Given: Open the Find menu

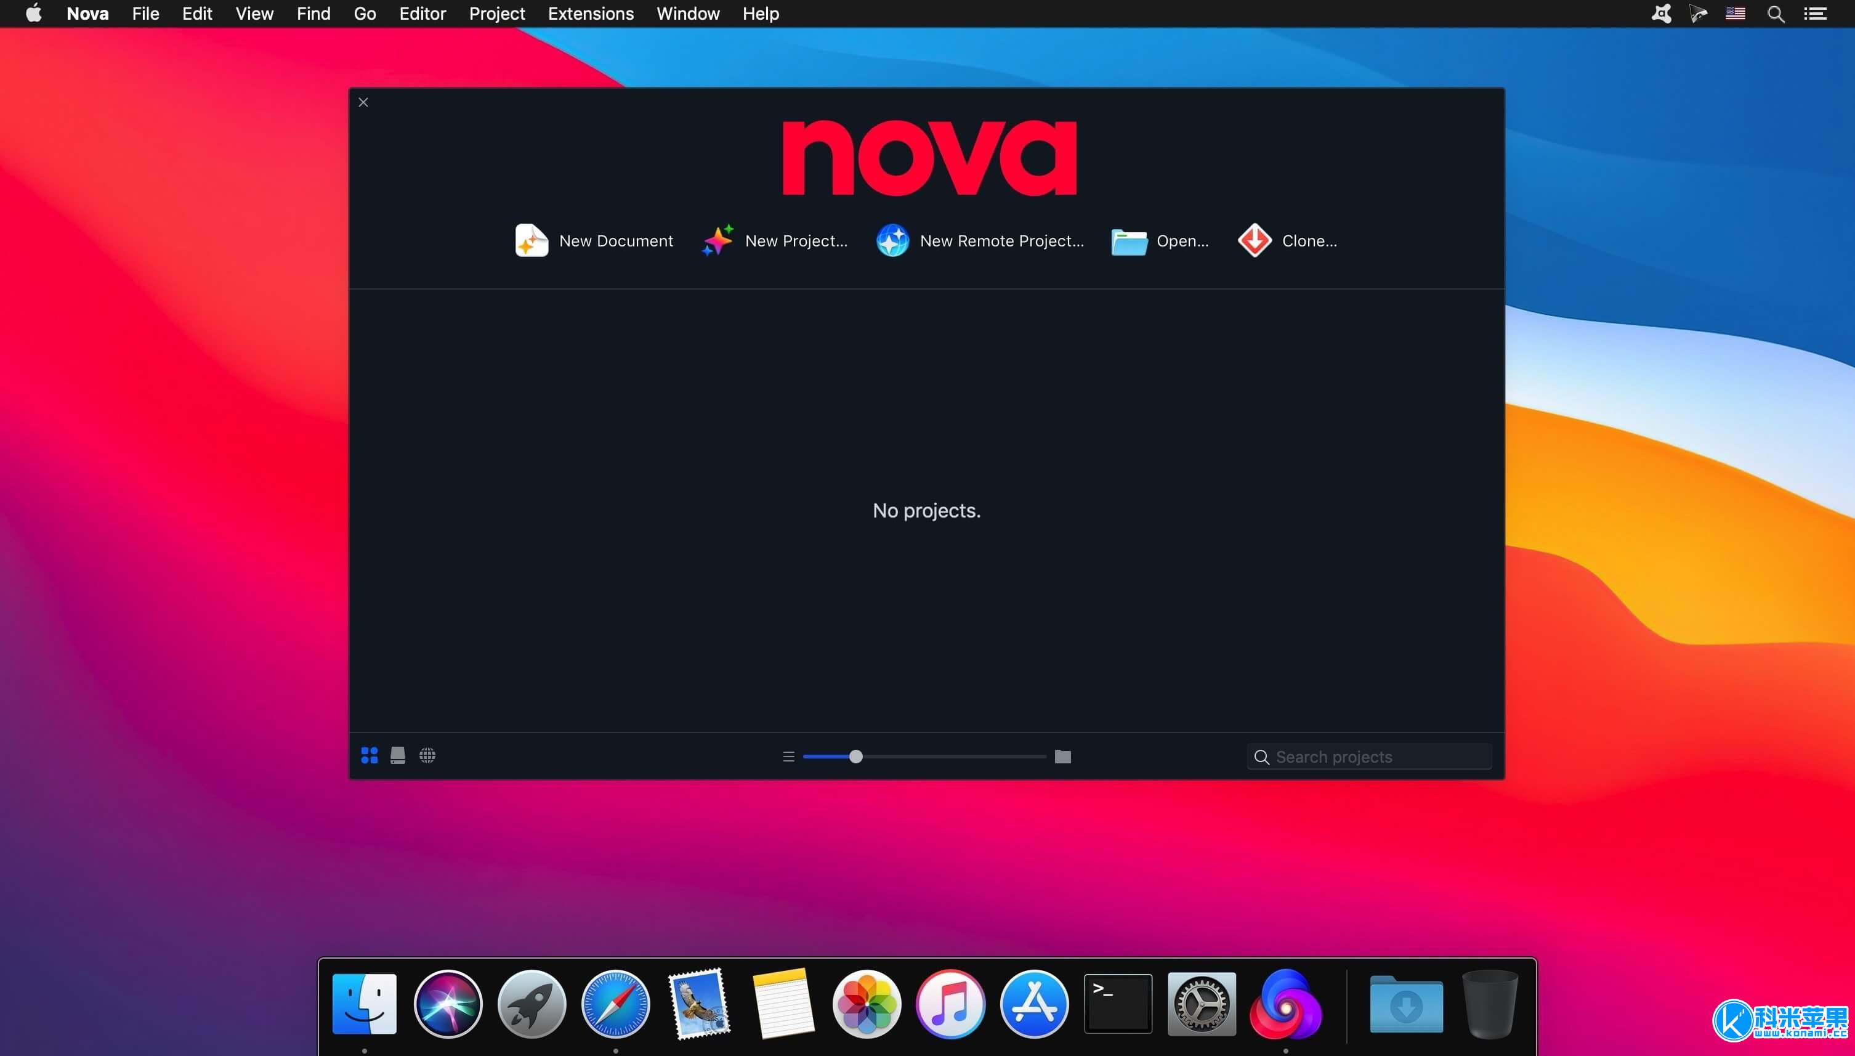Looking at the screenshot, I should tap(313, 13).
